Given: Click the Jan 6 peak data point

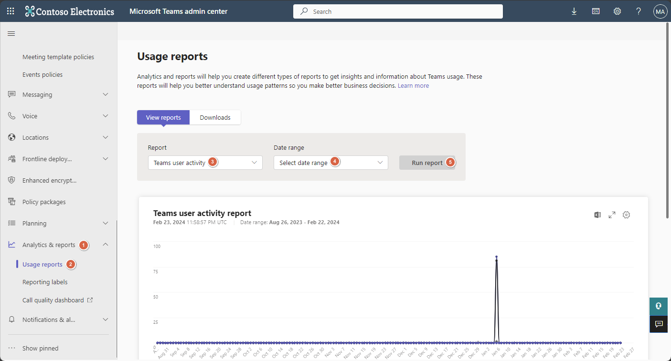Looking at the screenshot, I should pyautogui.click(x=496, y=257).
